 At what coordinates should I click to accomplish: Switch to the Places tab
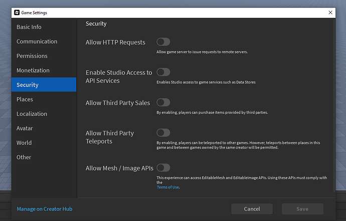point(25,99)
